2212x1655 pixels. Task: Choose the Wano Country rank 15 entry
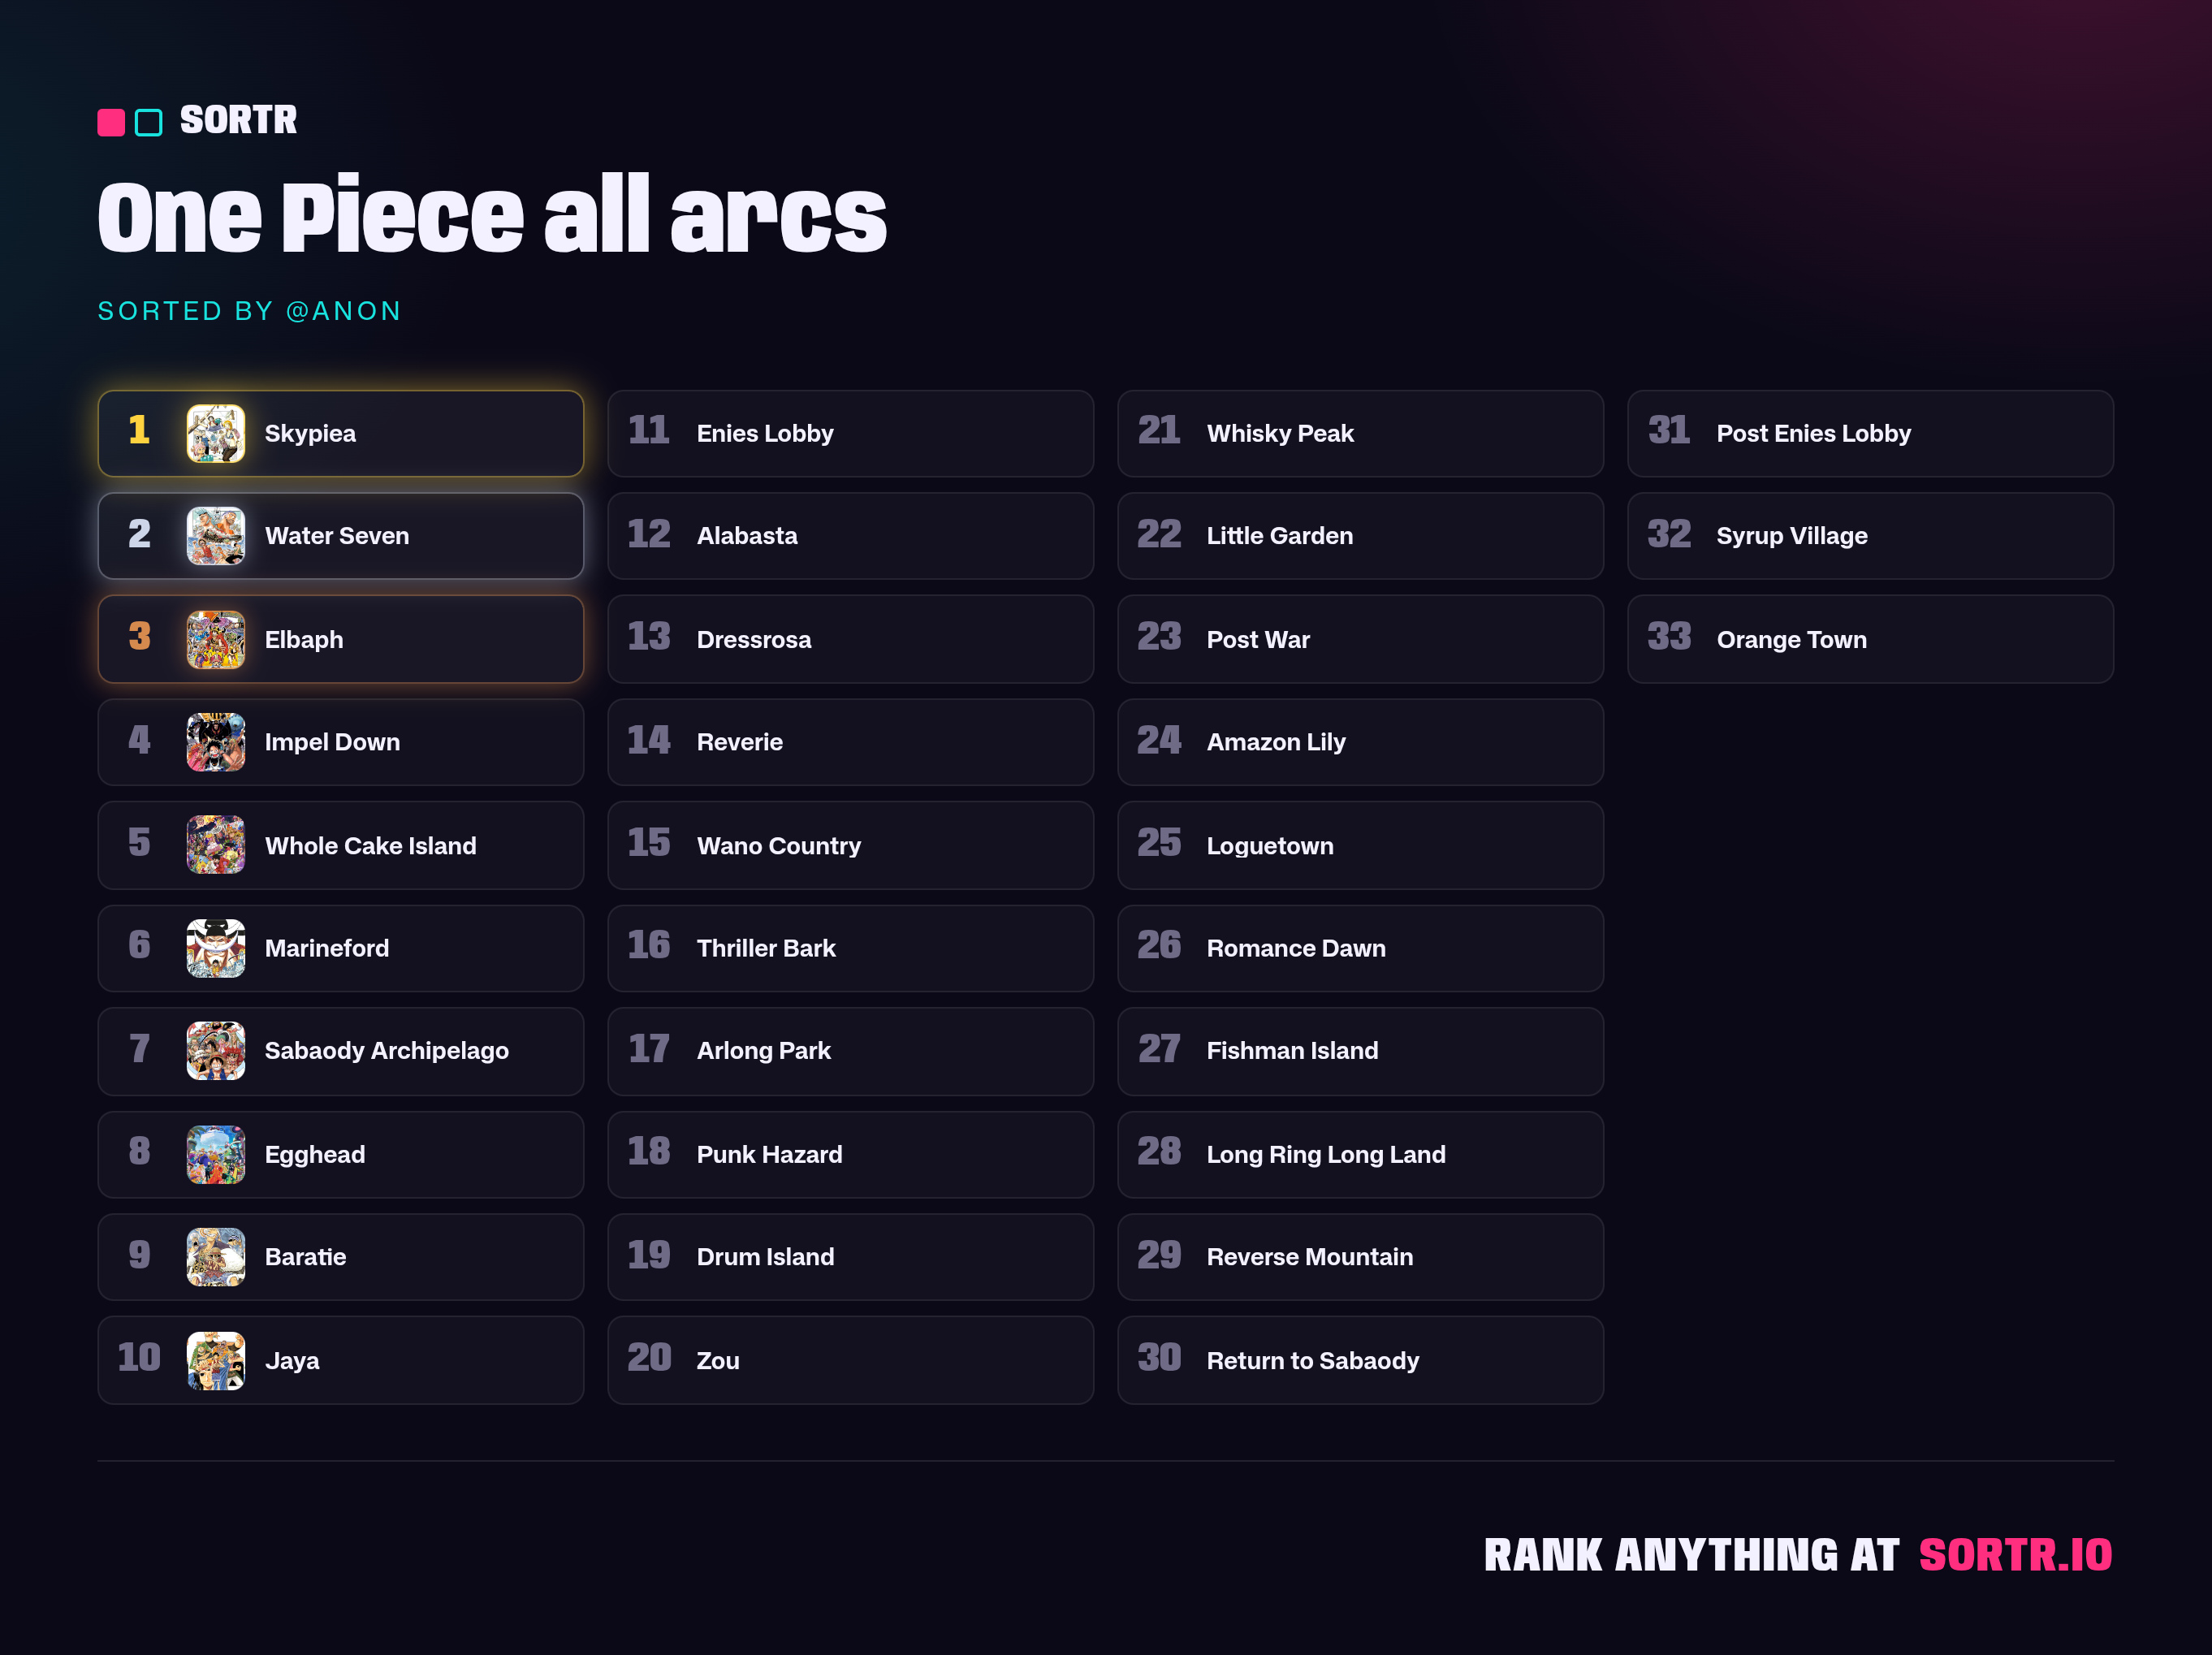point(850,845)
